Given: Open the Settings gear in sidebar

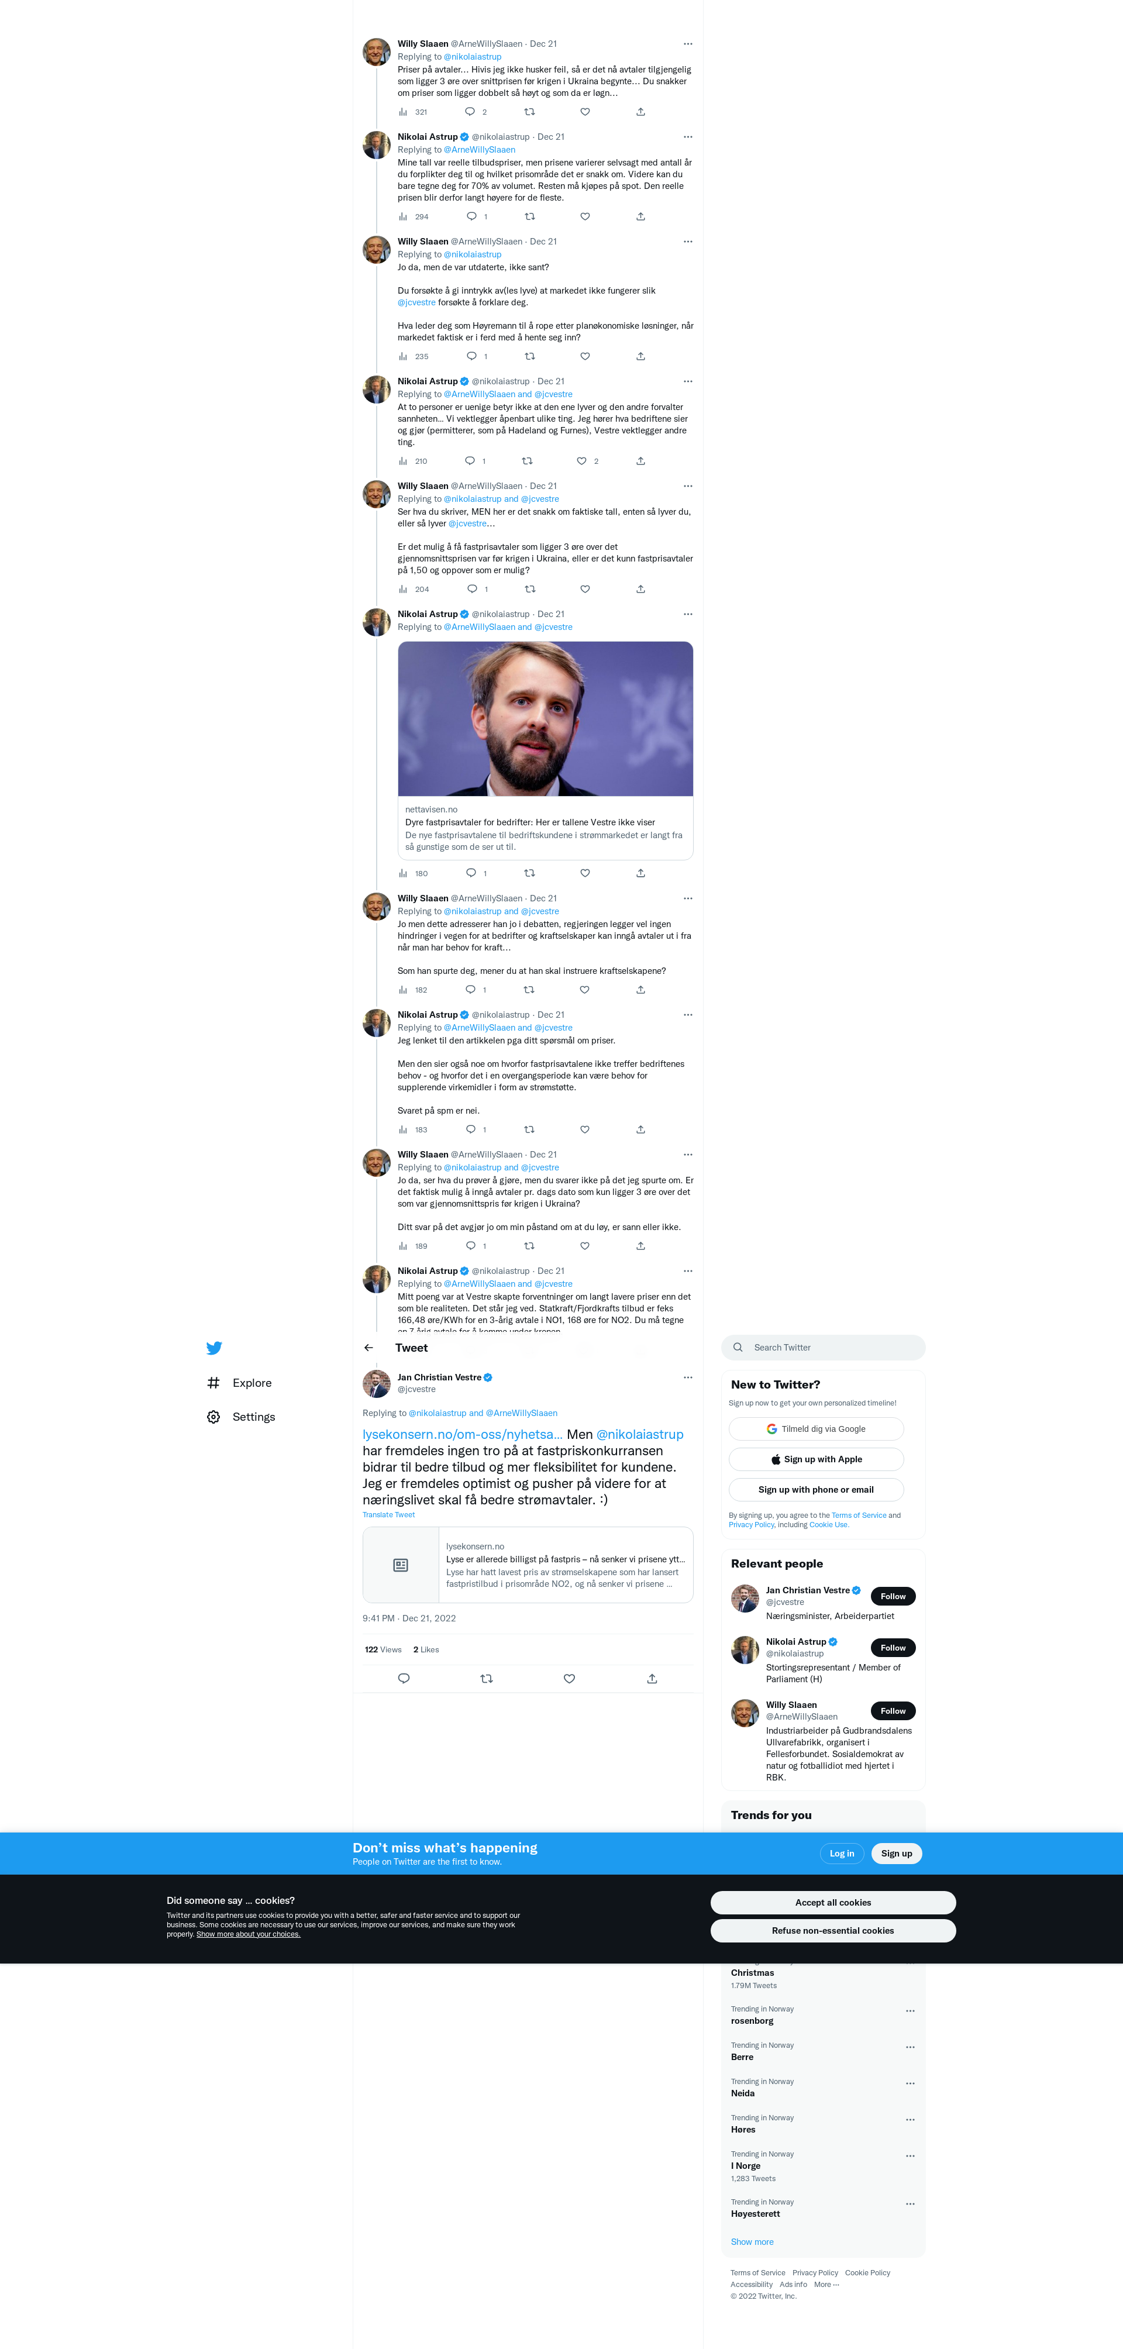Looking at the screenshot, I should click(x=213, y=1417).
